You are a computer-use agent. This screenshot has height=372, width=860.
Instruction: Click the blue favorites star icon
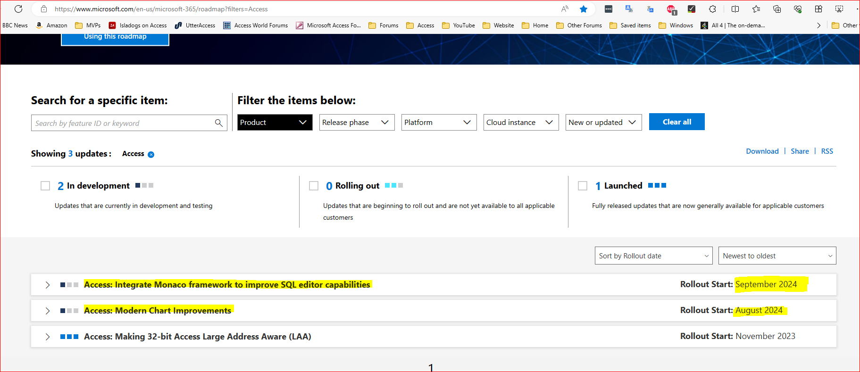pyautogui.click(x=584, y=9)
